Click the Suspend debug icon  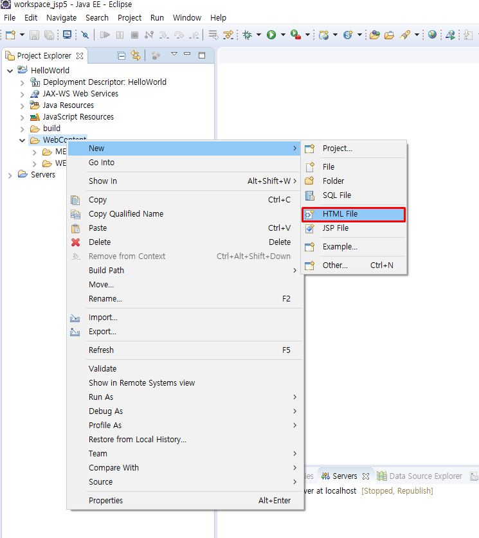pos(120,35)
